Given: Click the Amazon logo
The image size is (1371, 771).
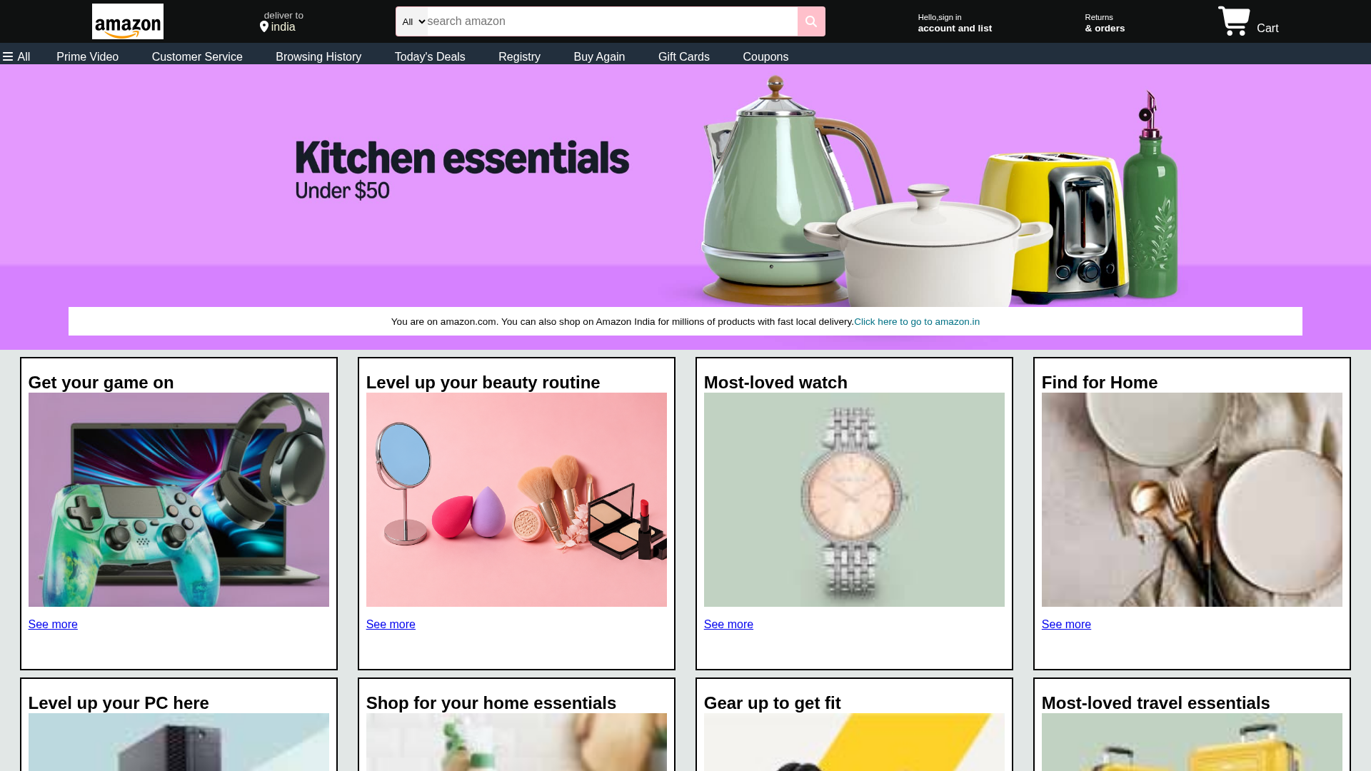Looking at the screenshot, I should pos(128,21).
